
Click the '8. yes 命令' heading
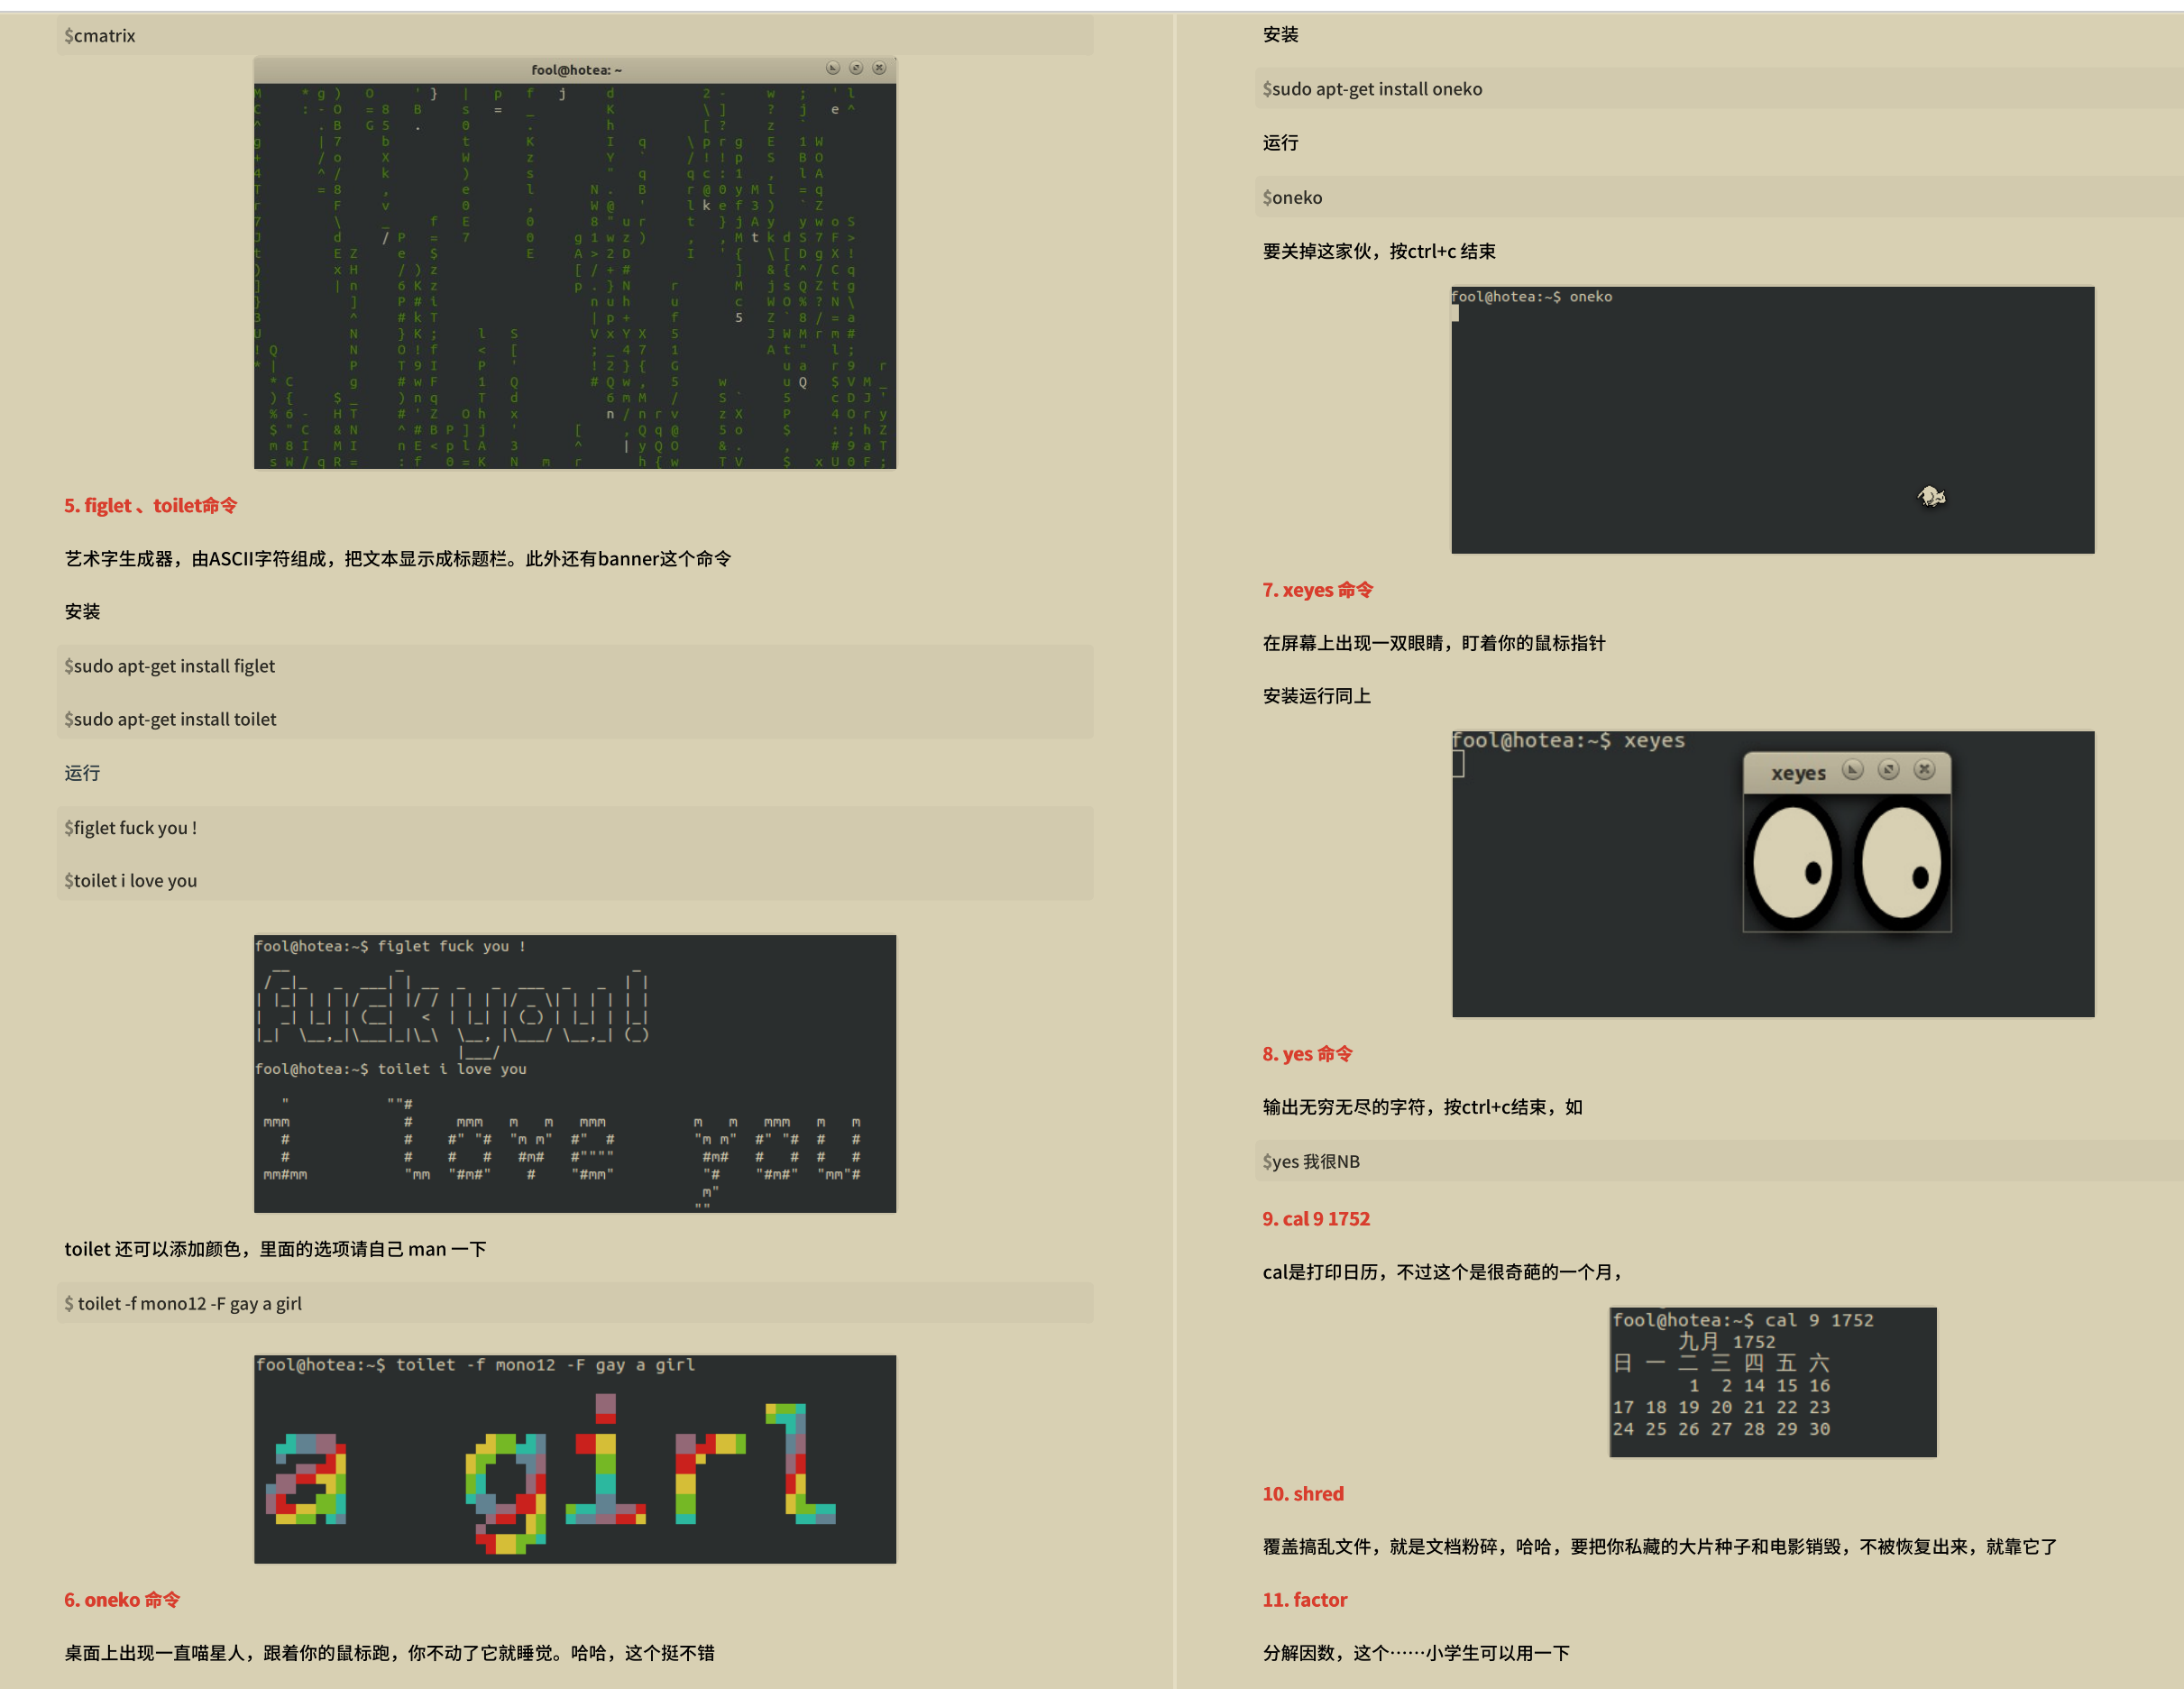(x=1307, y=1053)
